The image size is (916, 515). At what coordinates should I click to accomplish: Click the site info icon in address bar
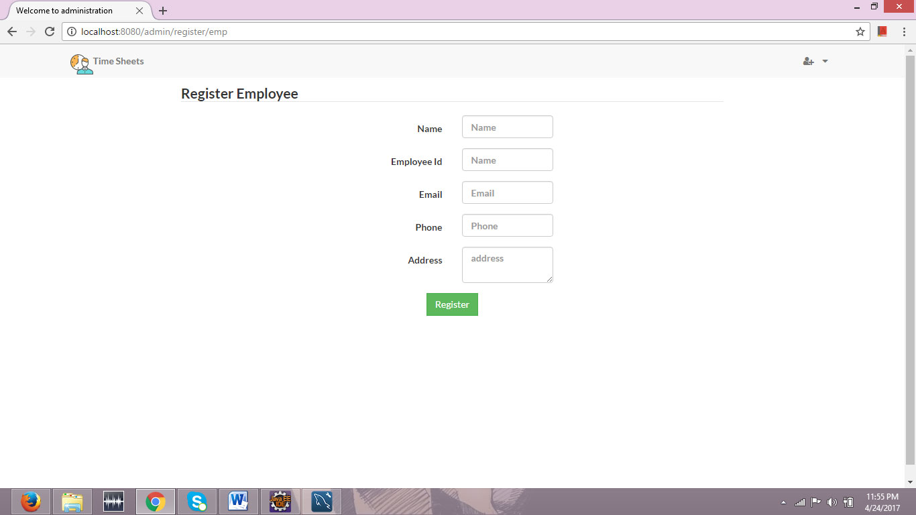pyautogui.click(x=72, y=32)
